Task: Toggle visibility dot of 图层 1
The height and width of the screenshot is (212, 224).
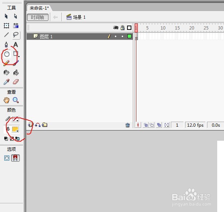Action: tap(116, 36)
